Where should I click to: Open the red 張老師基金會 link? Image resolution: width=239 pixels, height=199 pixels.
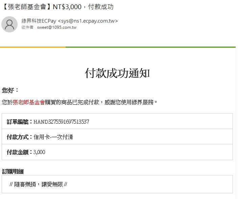29,102
